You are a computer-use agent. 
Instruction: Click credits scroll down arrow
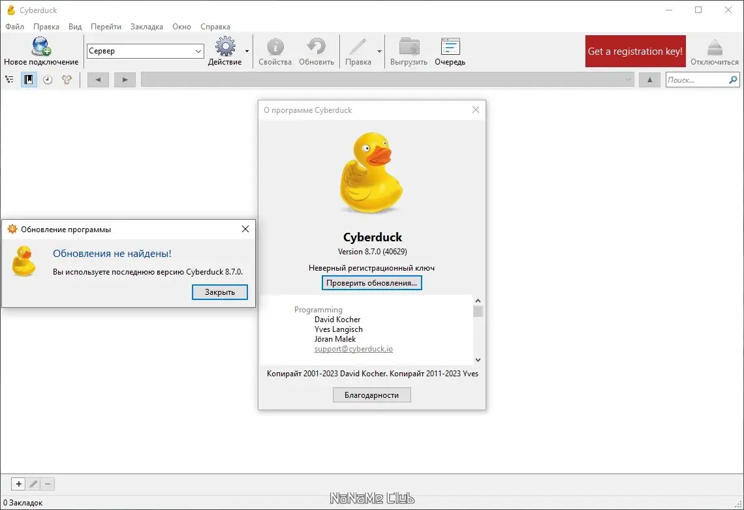click(478, 360)
